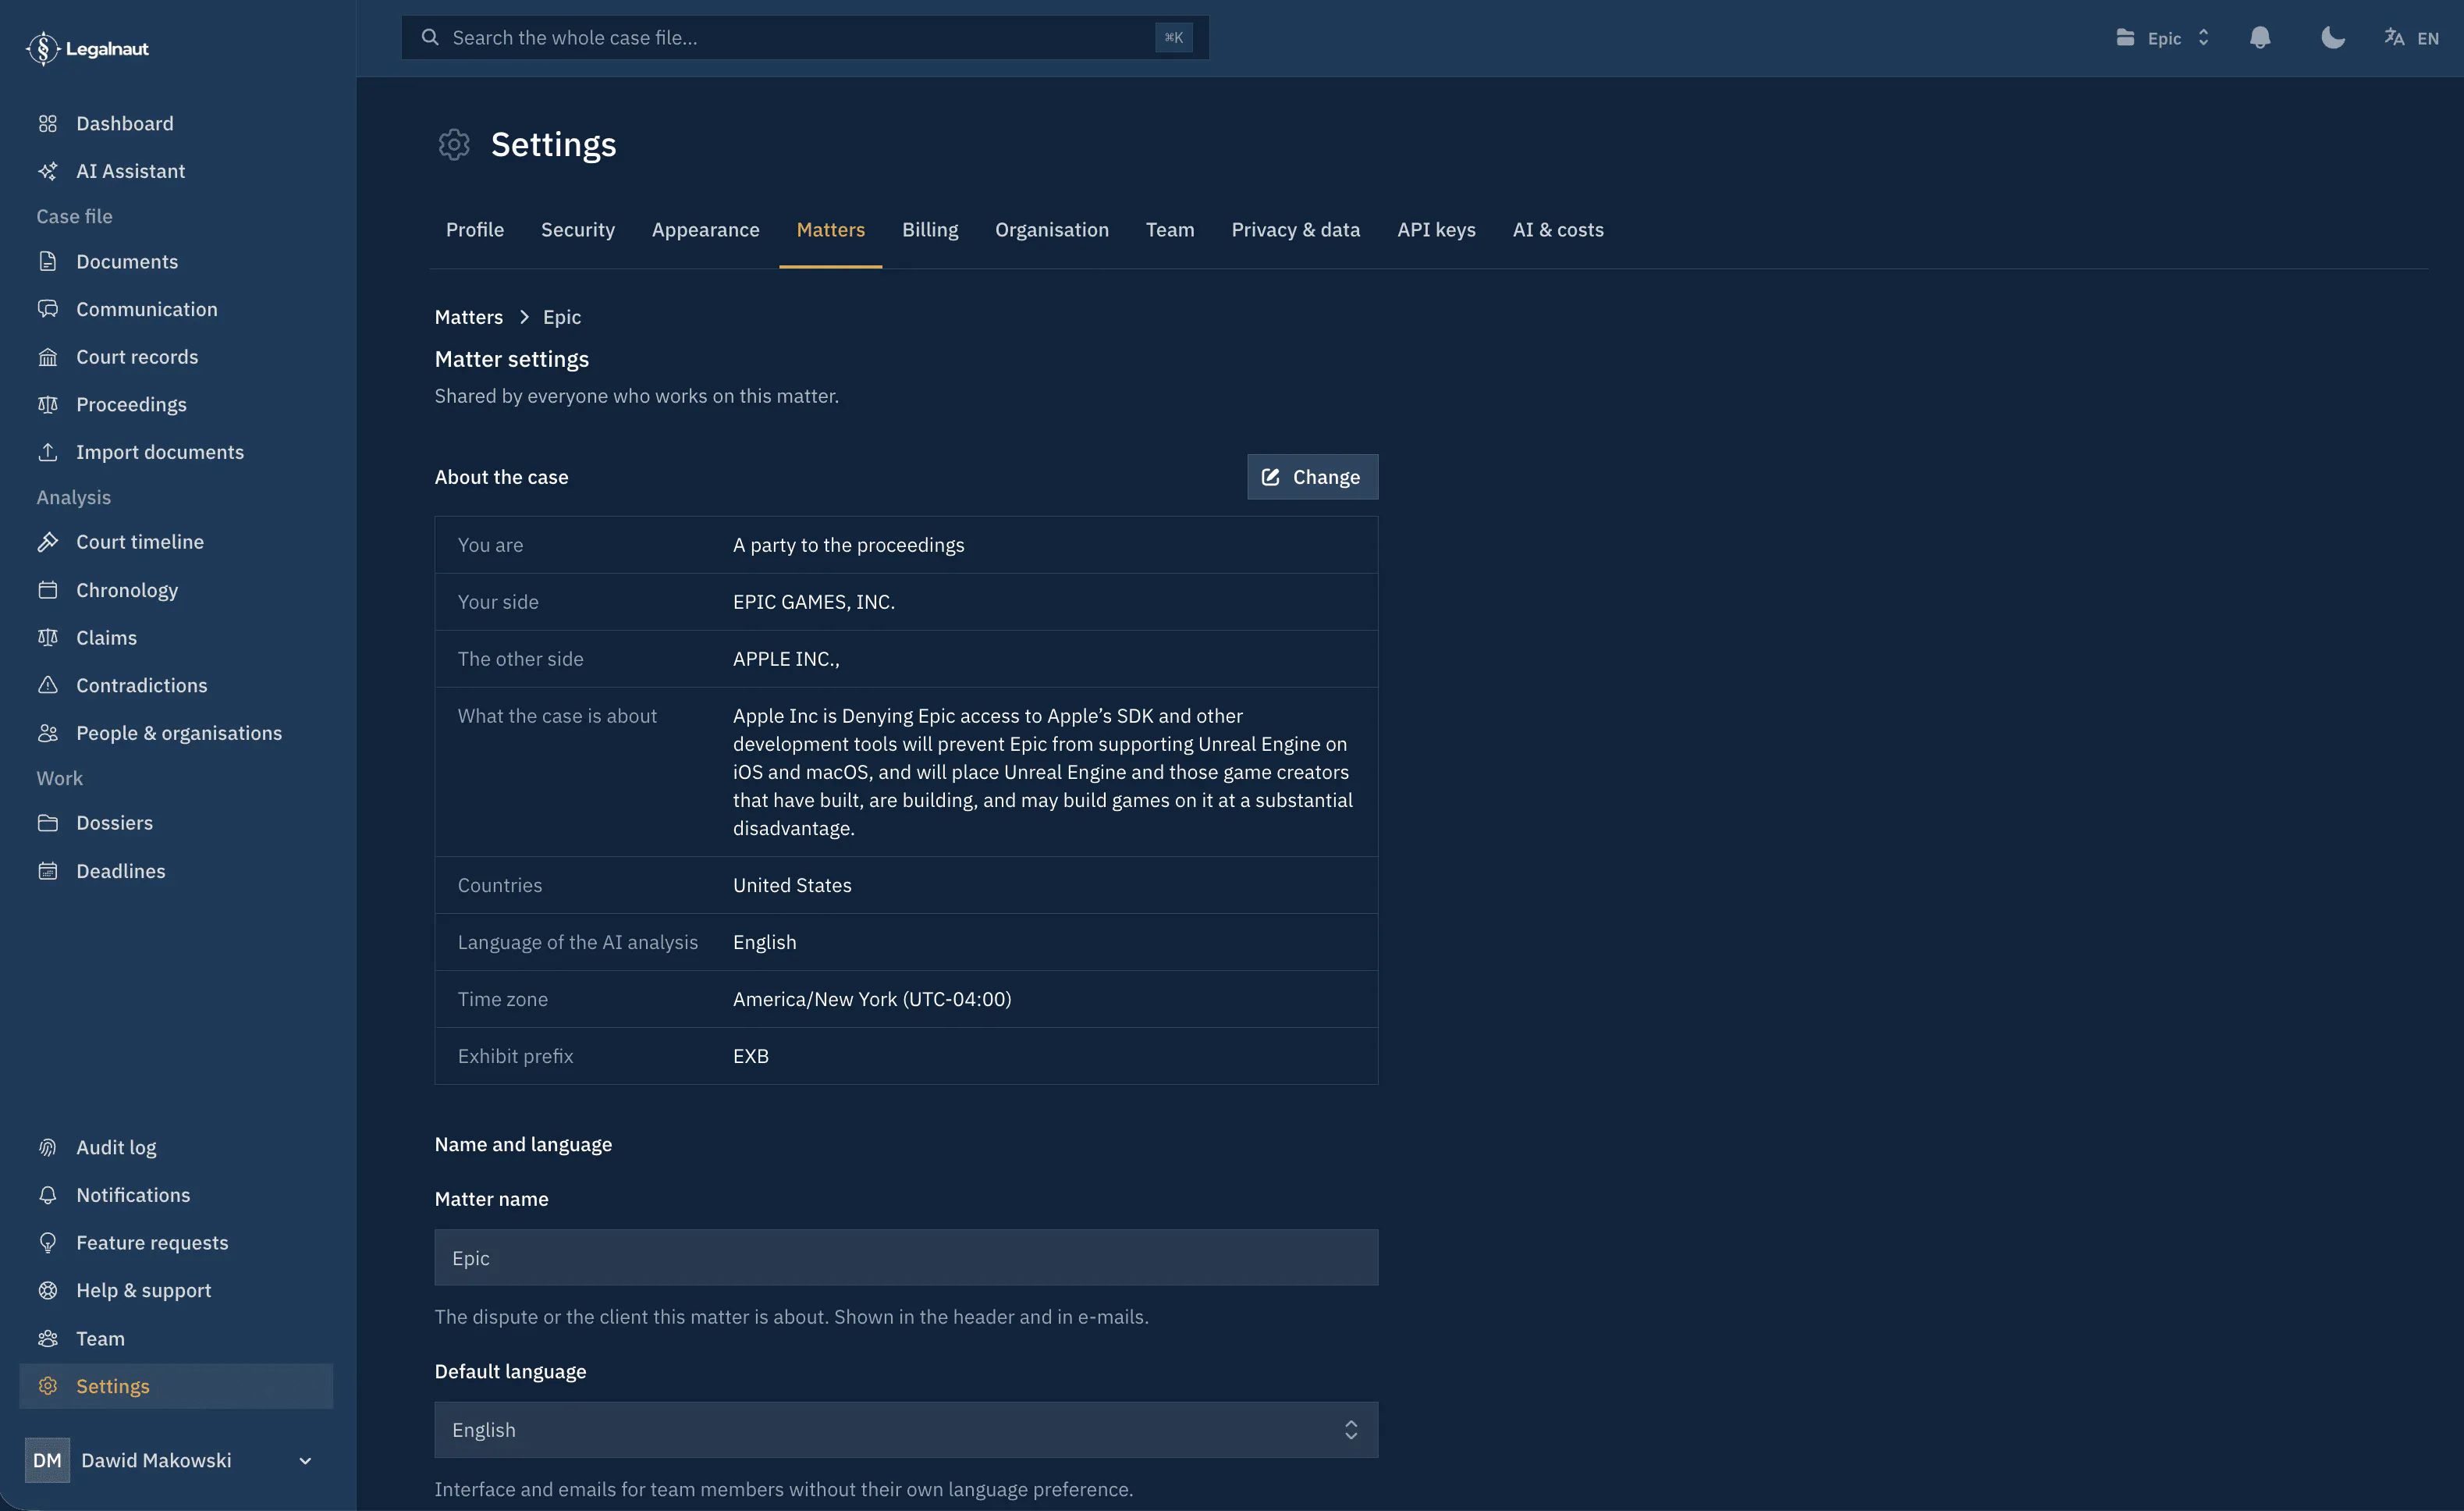Switch to the API keys tab
Screen dimensions: 2464x1511
[1436, 230]
